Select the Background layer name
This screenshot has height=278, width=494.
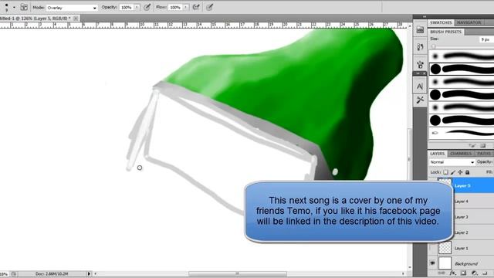click(x=466, y=263)
